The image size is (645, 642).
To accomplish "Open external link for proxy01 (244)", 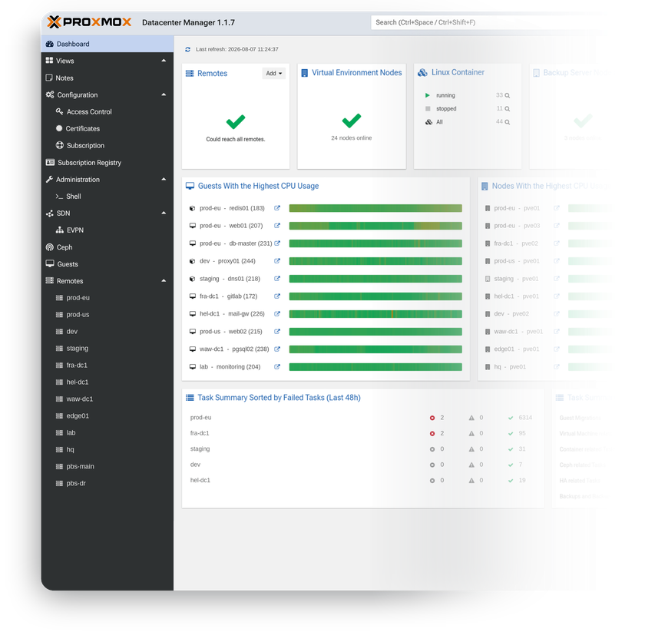I will pos(277,261).
